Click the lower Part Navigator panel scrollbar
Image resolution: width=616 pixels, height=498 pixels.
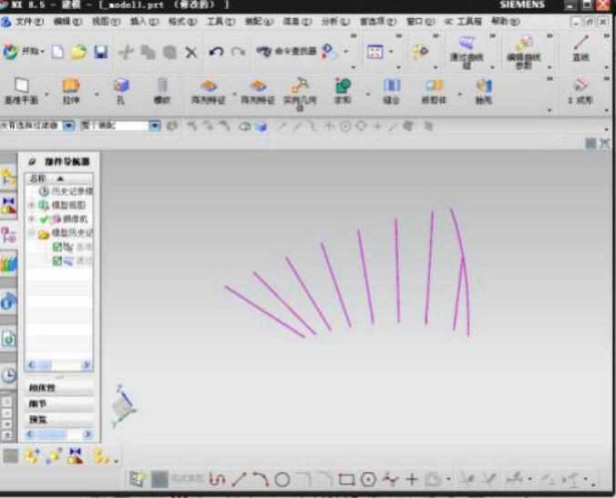point(59,434)
